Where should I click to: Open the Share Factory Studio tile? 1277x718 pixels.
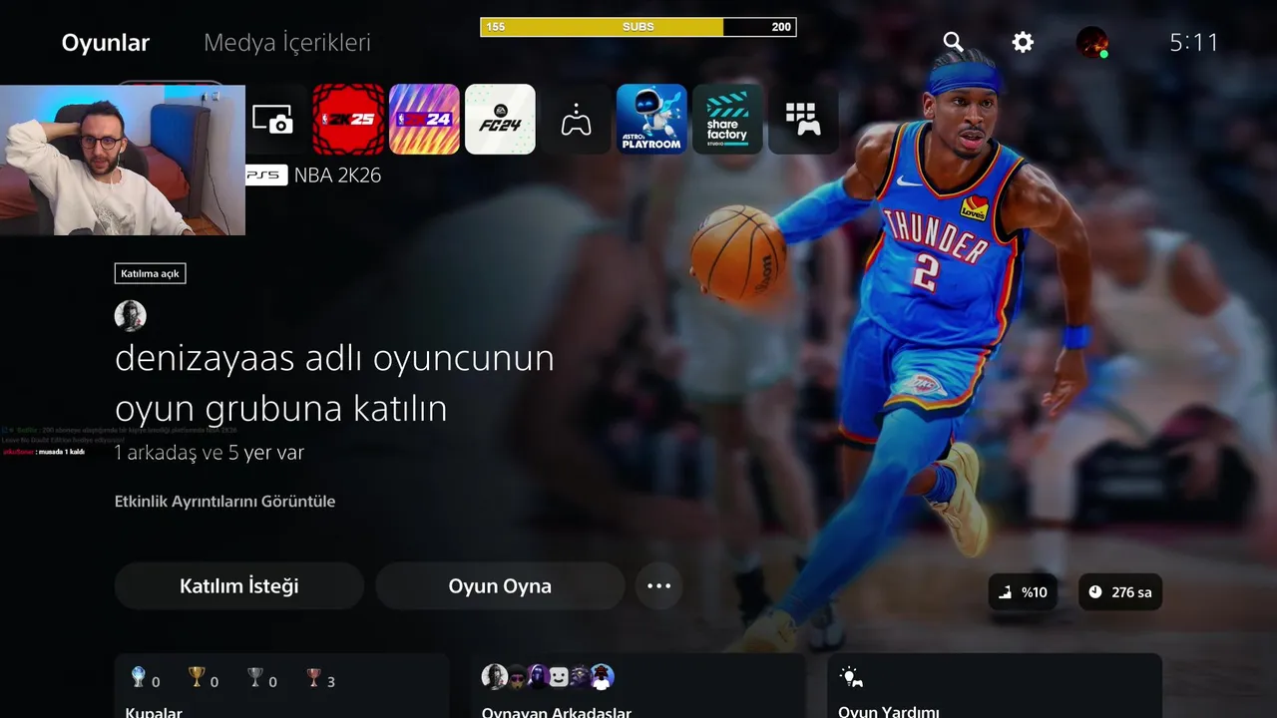tap(727, 119)
